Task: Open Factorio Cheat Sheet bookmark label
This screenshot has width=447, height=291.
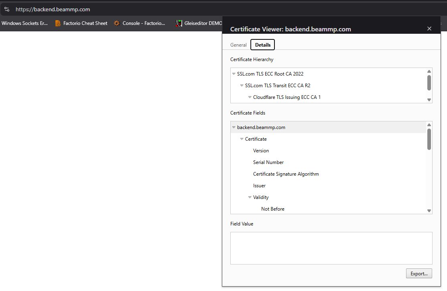Action: (85, 23)
